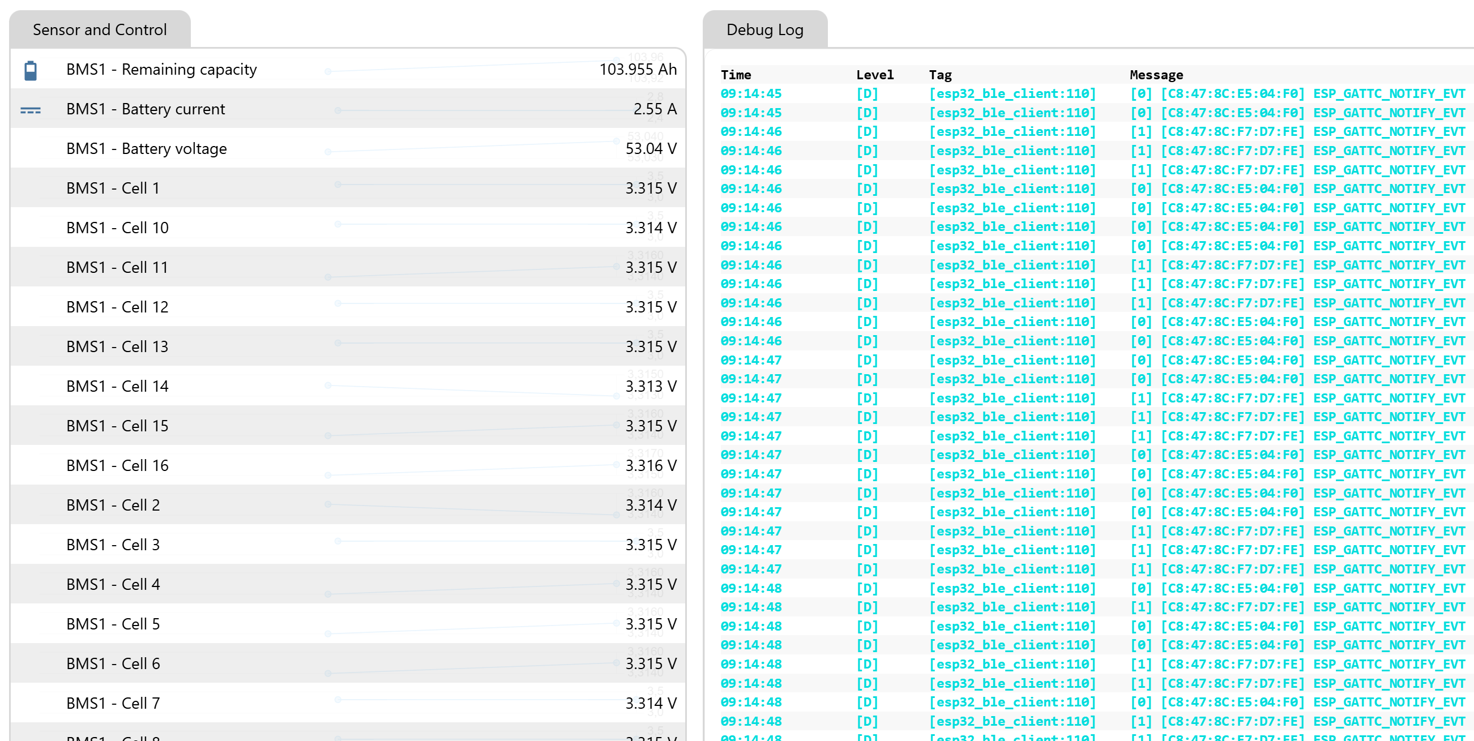The height and width of the screenshot is (741, 1474).
Task: Click the 3.316 V value of Cell 16
Action: click(651, 466)
